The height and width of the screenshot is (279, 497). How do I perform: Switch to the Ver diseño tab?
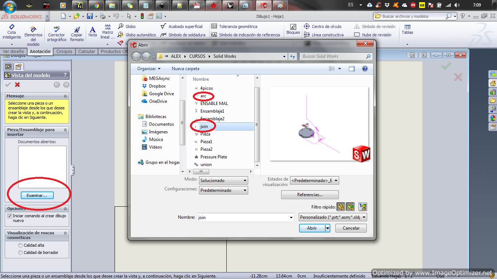(13, 52)
